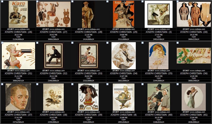Check the box for JOSEPH CHRISTIAN- (36)
212x124 pixels.
[x=178, y=43]
